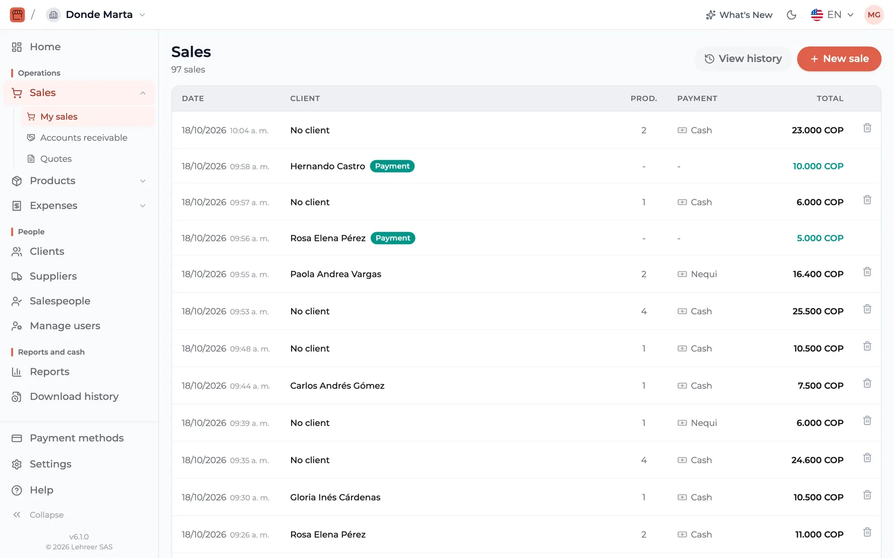This screenshot has height=558, width=894.
Task: Click the 10.000 COP total
Action: coord(818,166)
